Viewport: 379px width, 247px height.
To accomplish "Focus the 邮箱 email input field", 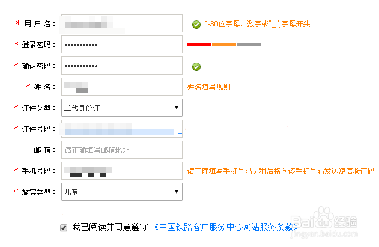I will coord(122,150).
